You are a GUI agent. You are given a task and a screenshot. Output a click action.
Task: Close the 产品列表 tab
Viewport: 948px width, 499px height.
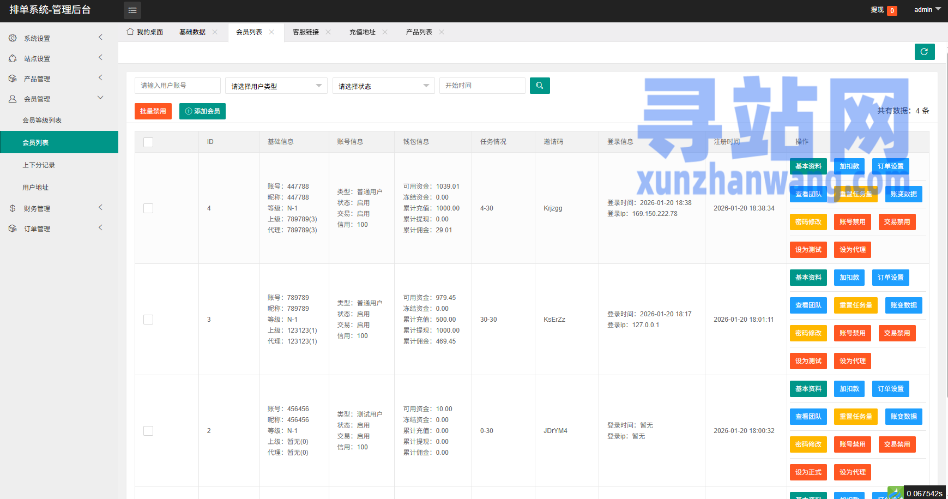[x=442, y=32]
